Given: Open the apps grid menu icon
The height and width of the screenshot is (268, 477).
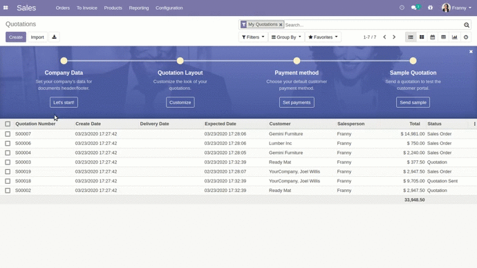Looking at the screenshot, I should (x=6, y=8).
